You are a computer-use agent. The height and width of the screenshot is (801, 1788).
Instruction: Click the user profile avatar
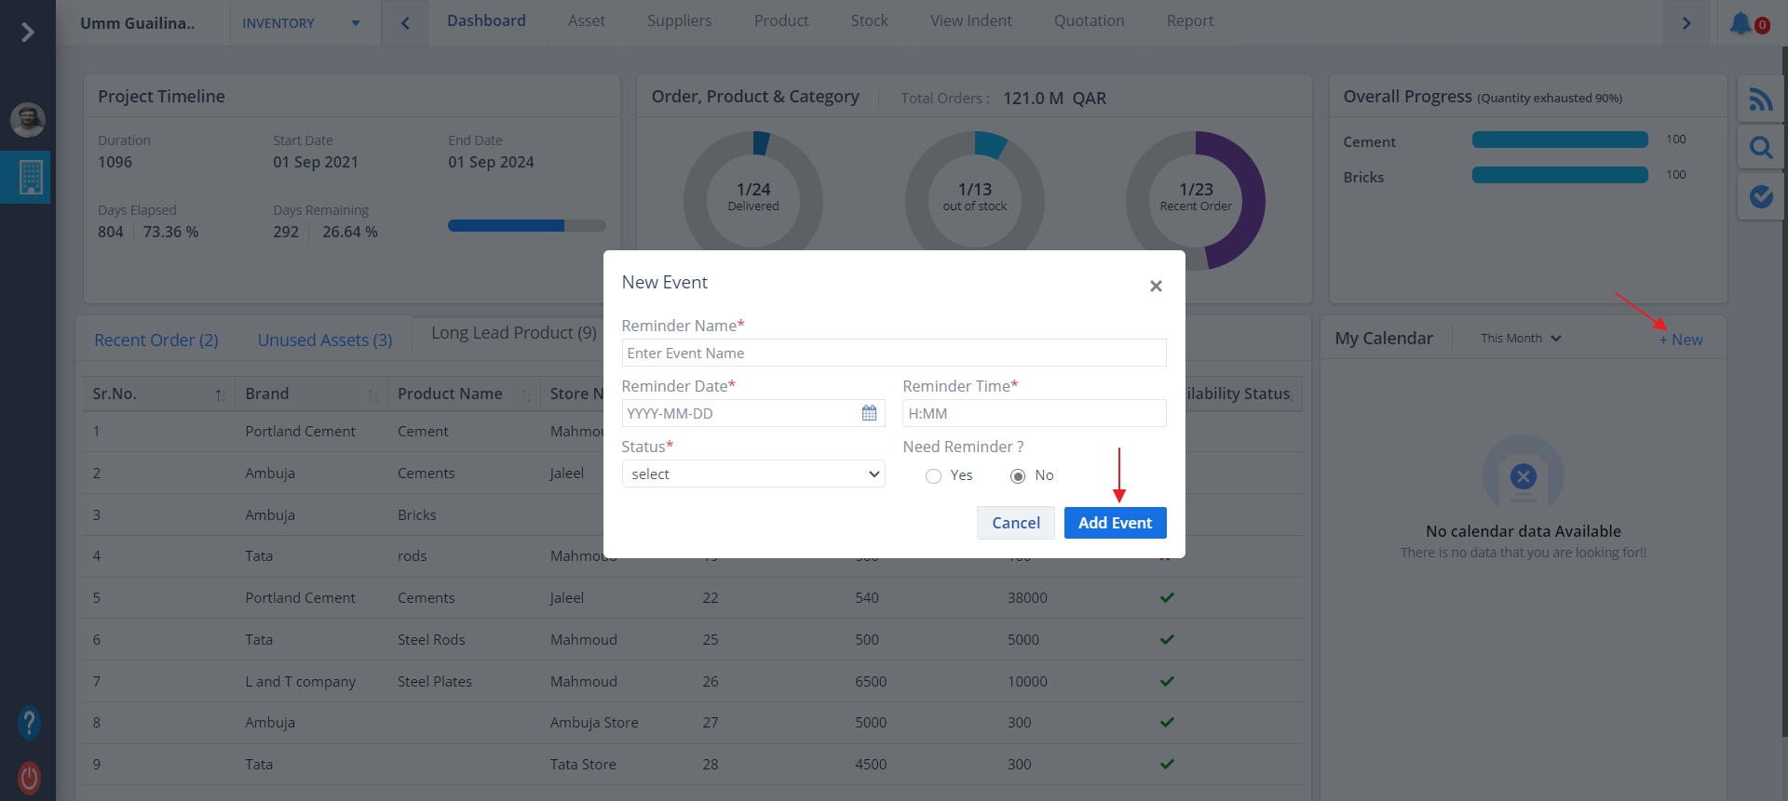pos(28,120)
